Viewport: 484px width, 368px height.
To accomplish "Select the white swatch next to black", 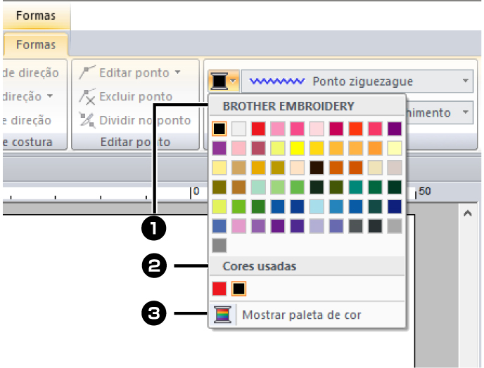I will [239, 129].
